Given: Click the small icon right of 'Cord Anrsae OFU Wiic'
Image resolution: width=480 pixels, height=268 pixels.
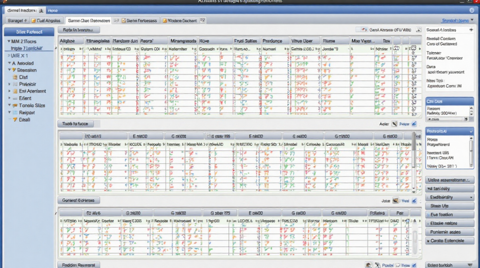Looking at the screenshot, I should coord(418,30).
